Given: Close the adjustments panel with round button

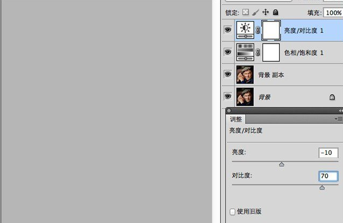Looking at the screenshot, I should coord(229,111).
